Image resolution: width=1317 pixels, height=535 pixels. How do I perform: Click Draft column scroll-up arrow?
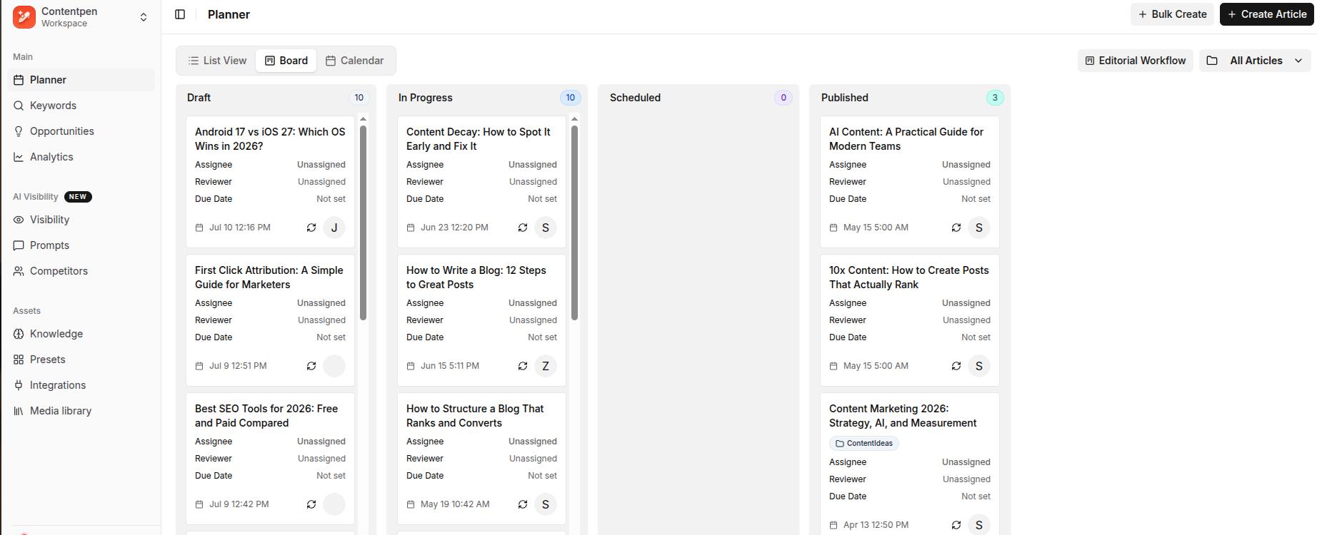[363, 119]
